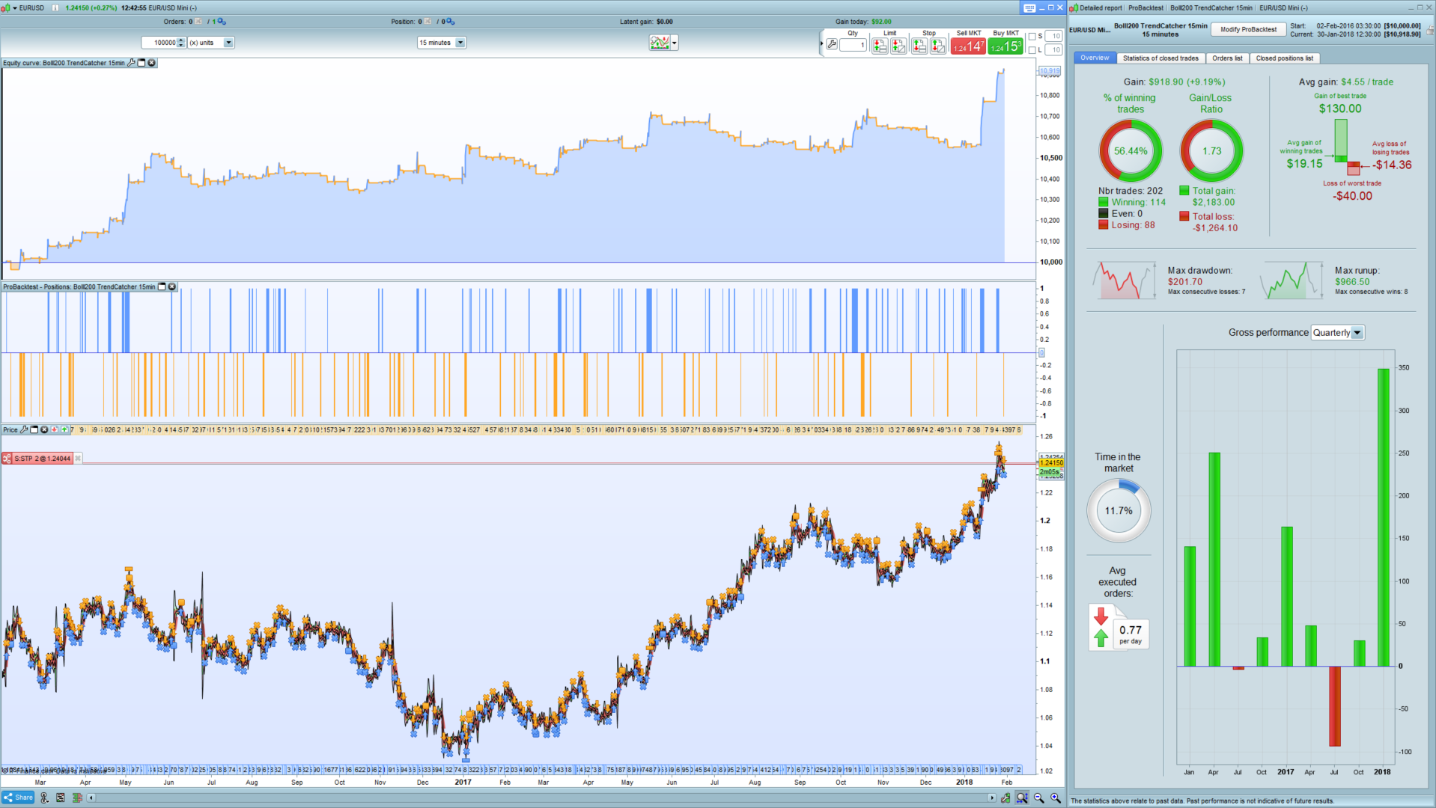1436x808 pixels.
Task: Open the Orders list tab
Action: coord(1227,58)
